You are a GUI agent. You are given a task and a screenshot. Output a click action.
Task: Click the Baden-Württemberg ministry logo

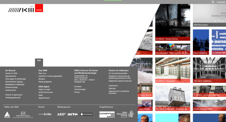23,115
